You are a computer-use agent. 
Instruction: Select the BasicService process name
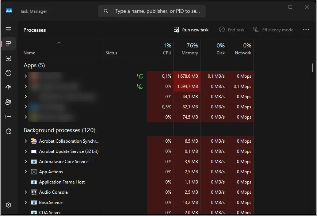click(51, 202)
